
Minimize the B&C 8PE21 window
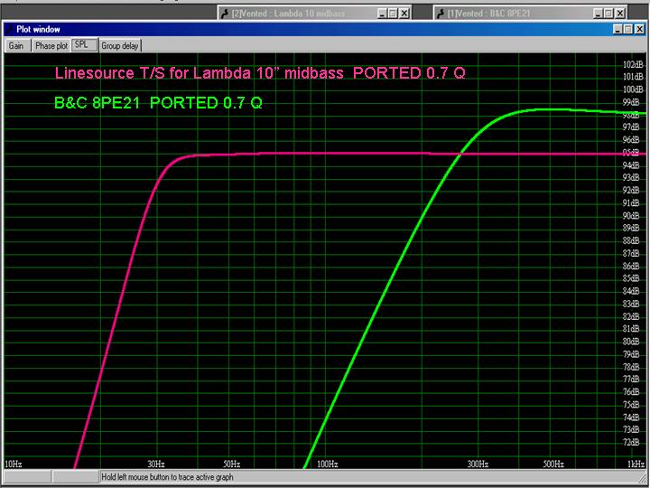point(599,14)
